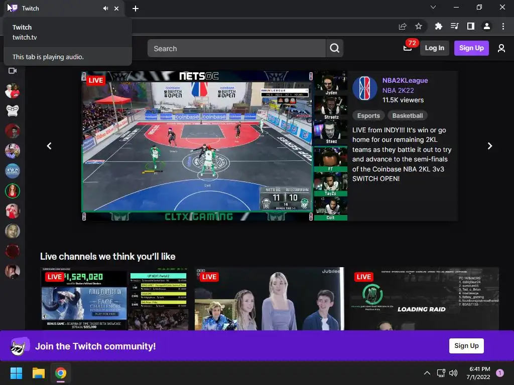The height and width of the screenshot is (385, 514).
Task: Open the taskbar network icon
Action: [441, 373]
